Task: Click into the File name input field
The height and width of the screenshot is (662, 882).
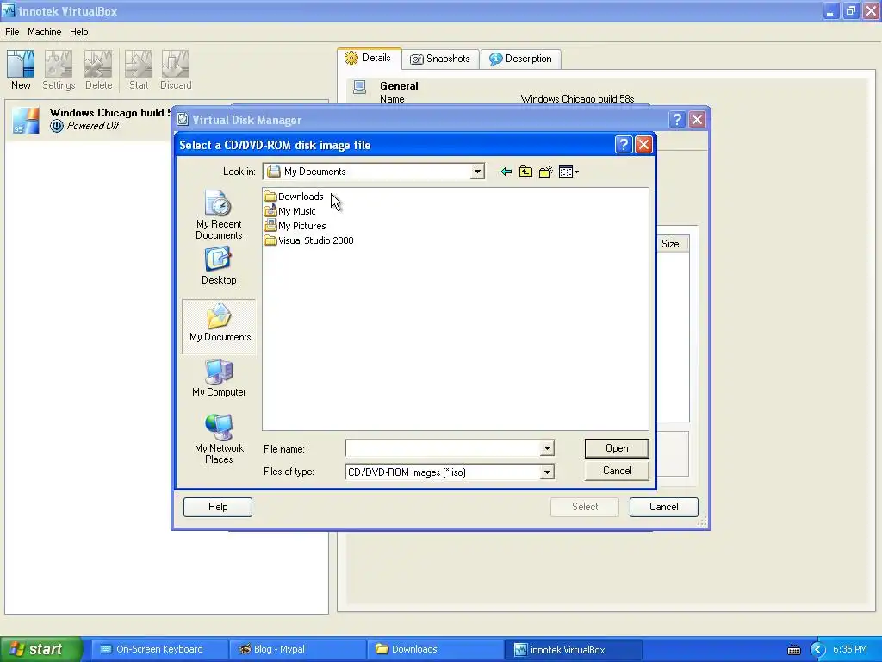Action: pos(443,448)
